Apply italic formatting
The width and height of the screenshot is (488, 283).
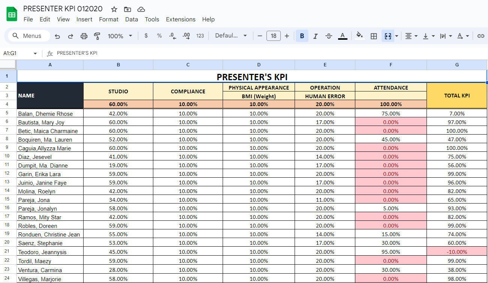point(315,36)
